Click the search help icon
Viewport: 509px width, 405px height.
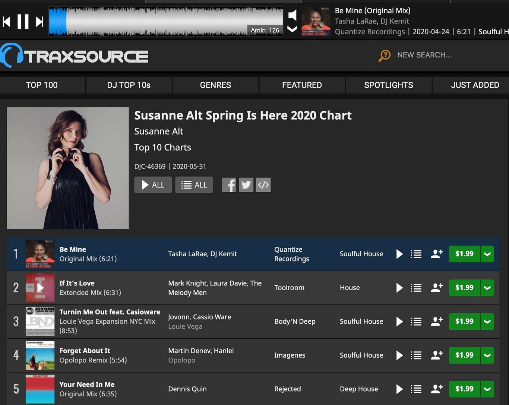385,56
